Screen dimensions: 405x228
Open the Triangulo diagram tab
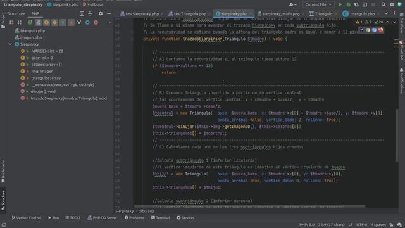pos(323,14)
